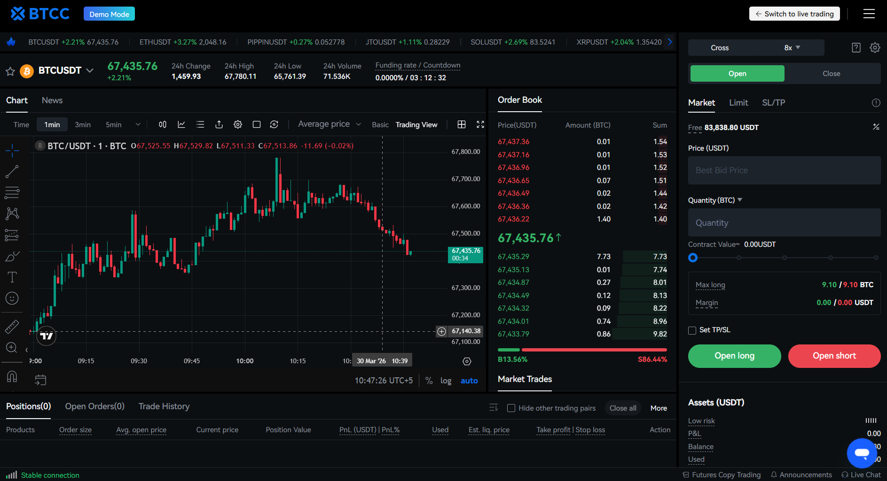The width and height of the screenshot is (887, 481).
Task: Open the chart indicators menu
Action: [181, 124]
